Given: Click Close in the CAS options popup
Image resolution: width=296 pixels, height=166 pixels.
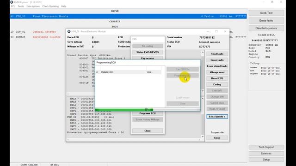Looking at the screenshot, I should [x=148, y=130].
